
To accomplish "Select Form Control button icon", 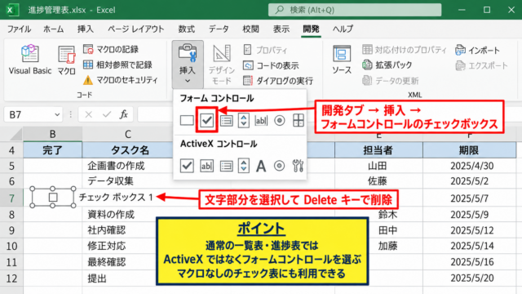I will pyautogui.click(x=187, y=120).
